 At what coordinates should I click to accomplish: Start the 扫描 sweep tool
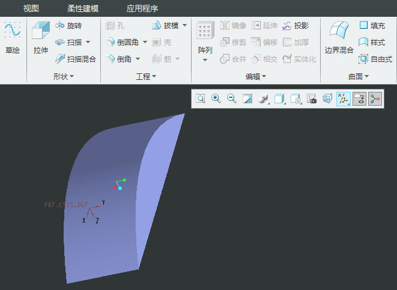(x=68, y=42)
